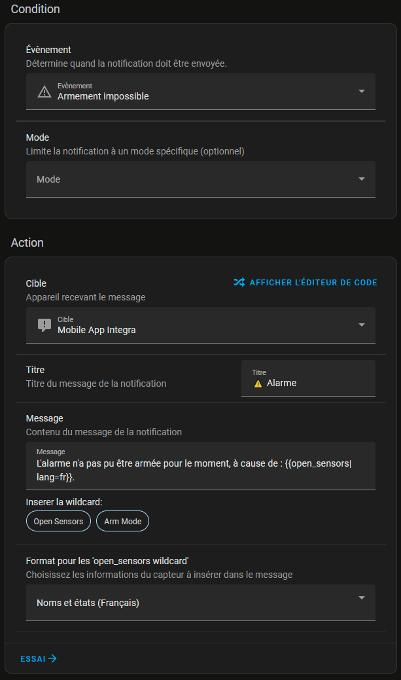401x680 pixels.
Task: Click the warning triangle icon beside Armement impossible
Action: [44, 92]
